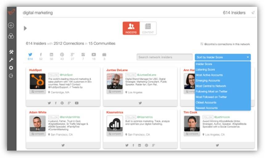Click the logout arrow sidebar icon
Image resolution: width=265 pixels, height=158 pixels.
[11, 76]
